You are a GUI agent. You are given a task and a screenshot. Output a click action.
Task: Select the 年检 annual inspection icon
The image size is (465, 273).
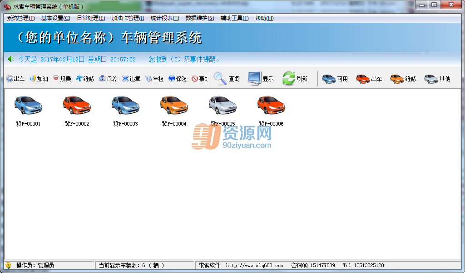[154, 79]
